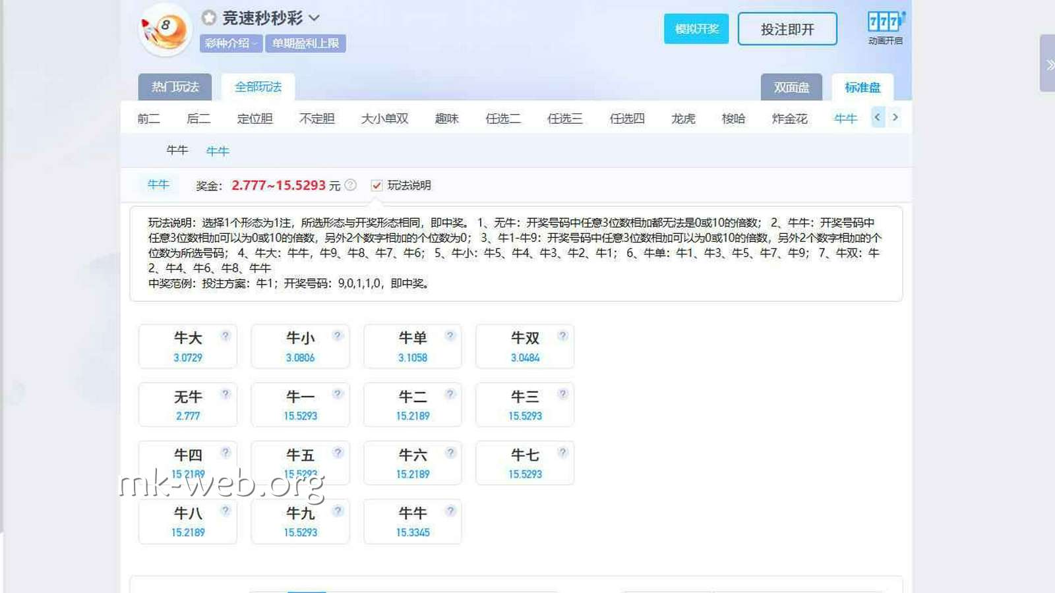
Task: Select the 无牛 bet card
Action: tap(188, 405)
